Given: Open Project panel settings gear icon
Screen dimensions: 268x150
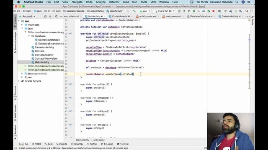Looking at the screenshot, I should coord(56,16).
